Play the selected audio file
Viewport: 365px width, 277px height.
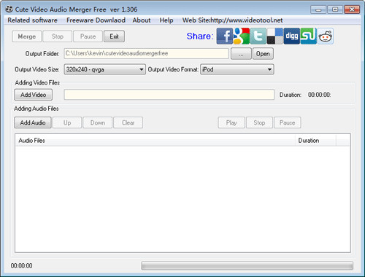pos(231,122)
